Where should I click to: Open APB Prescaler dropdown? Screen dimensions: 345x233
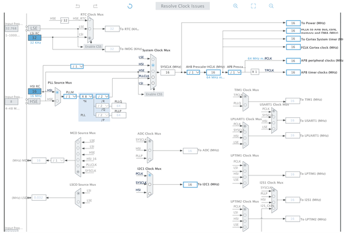(x=235, y=72)
